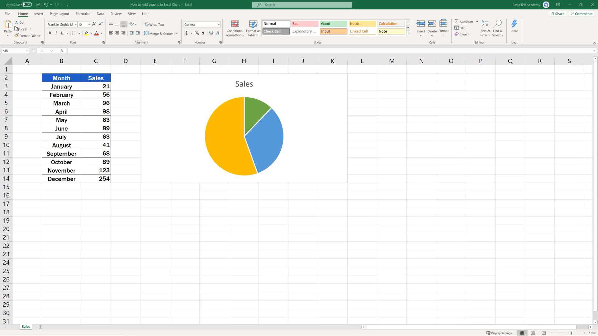Screen dimensions: 598x336
Task: Switch to Page Layout view in status bar
Action: [533, 333]
